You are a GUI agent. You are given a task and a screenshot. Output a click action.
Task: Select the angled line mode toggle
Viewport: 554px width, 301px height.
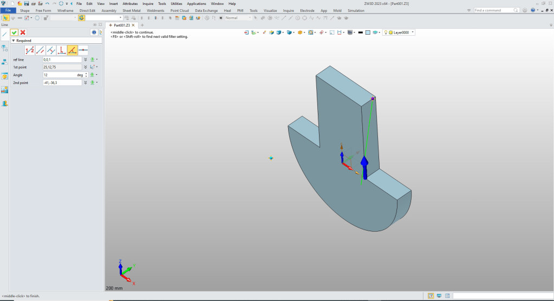pos(72,50)
